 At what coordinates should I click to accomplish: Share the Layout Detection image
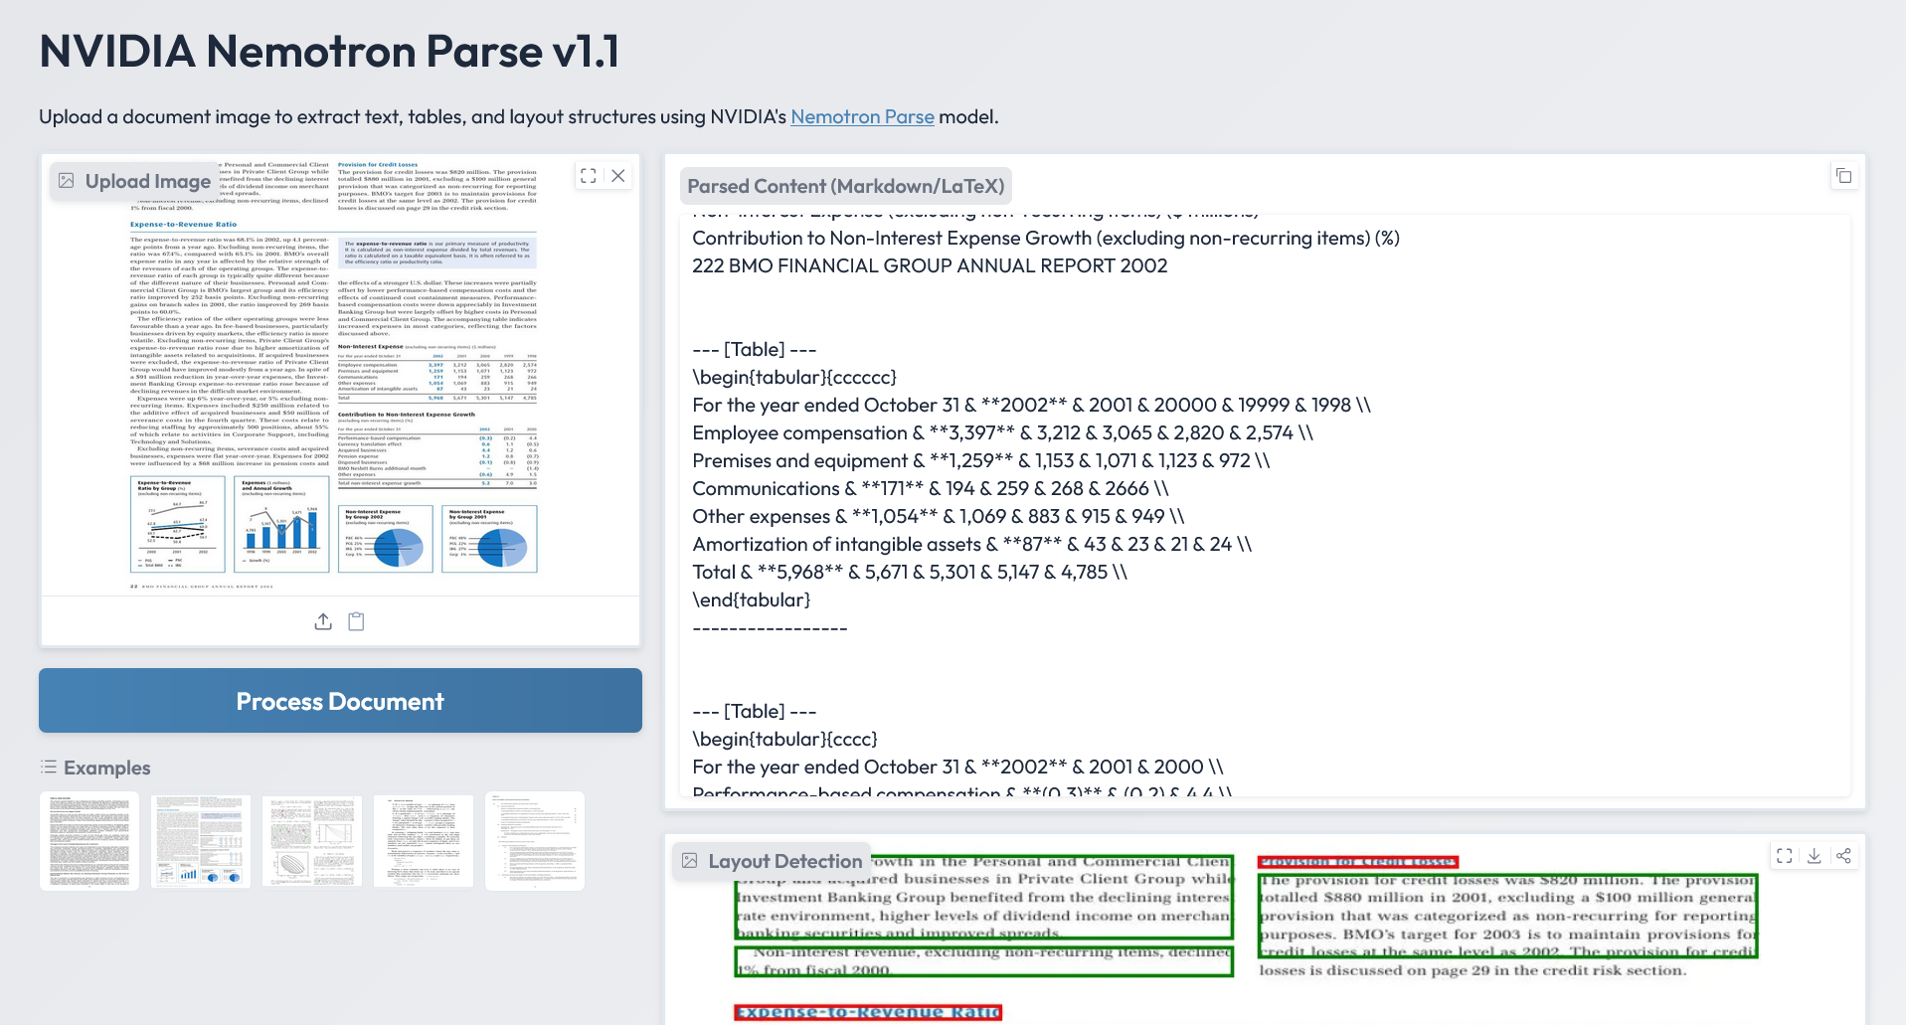pyautogui.click(x=1843, y=856)
